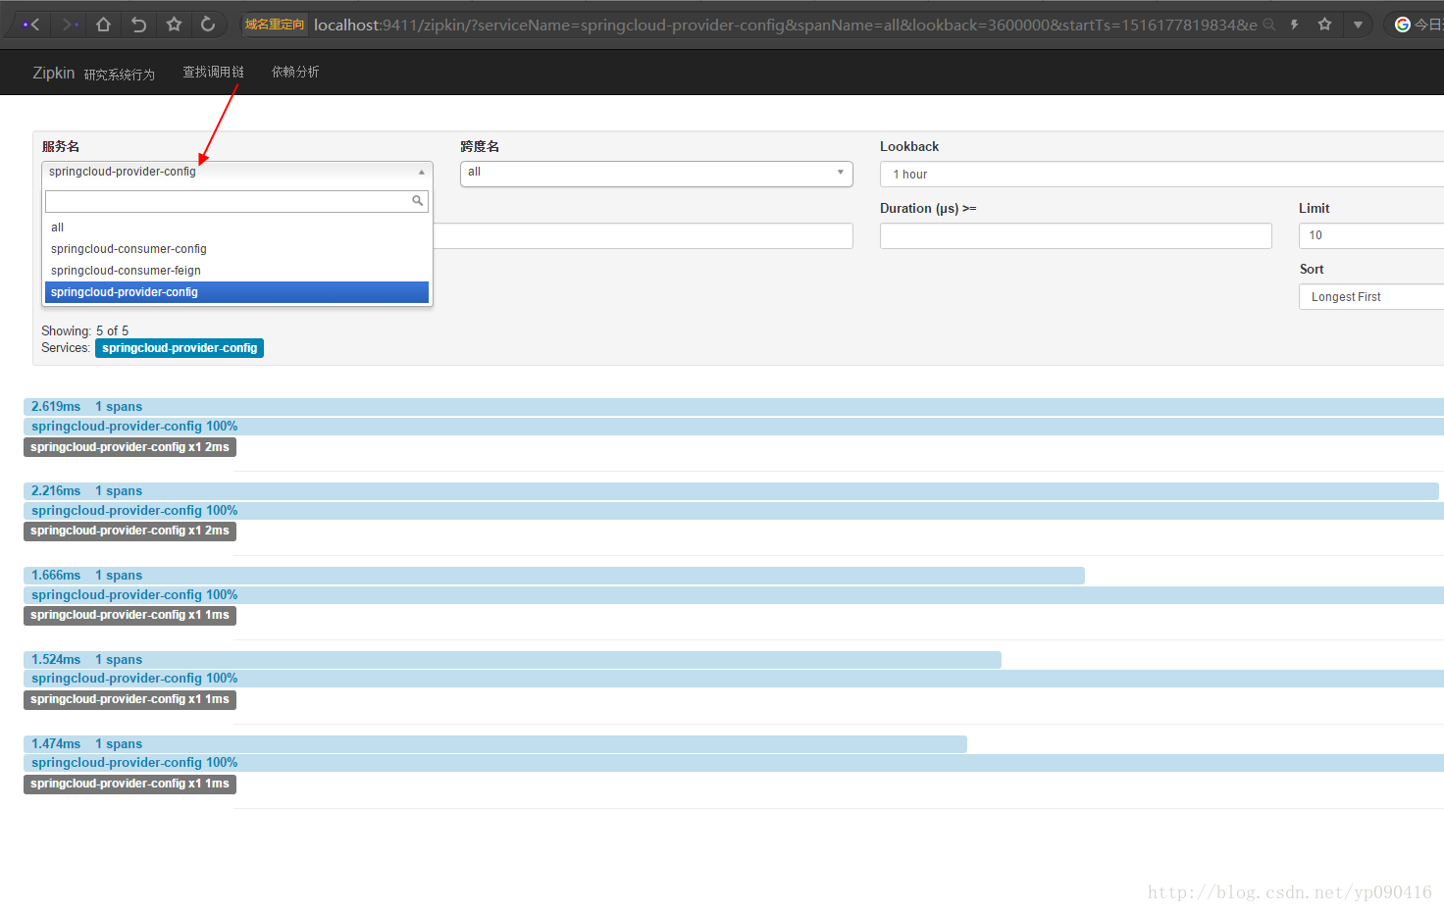Click the gray x1 1ms badge under 1.474ms trace
The image size is (1444, 912).
129,784
